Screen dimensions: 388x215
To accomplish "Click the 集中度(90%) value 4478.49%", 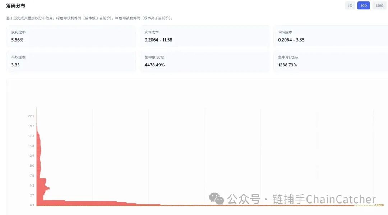I will point(154,65).
